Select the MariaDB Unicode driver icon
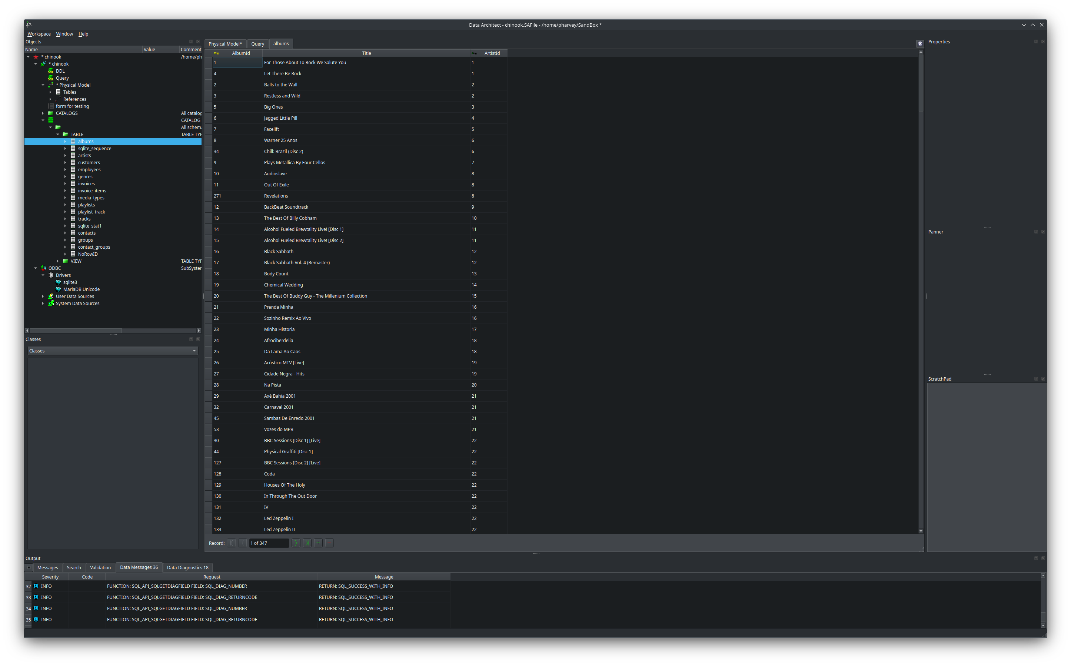This screenshot has width=1071, height=666. click(x=59, y=289)
